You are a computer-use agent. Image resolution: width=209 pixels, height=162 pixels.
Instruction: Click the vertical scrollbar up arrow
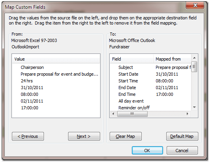(194, 58)
